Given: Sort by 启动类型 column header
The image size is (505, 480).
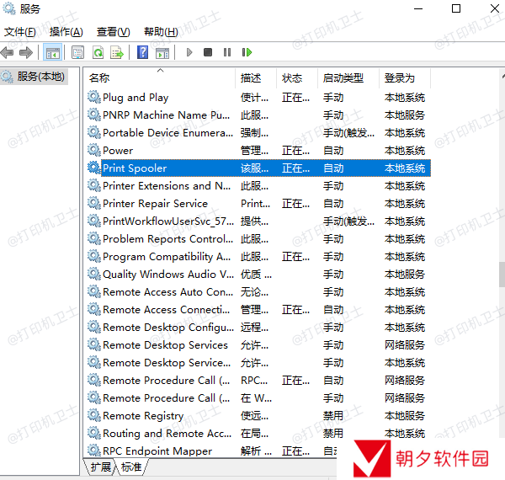Looking at the screenshot, I should [x=348, y=77].
